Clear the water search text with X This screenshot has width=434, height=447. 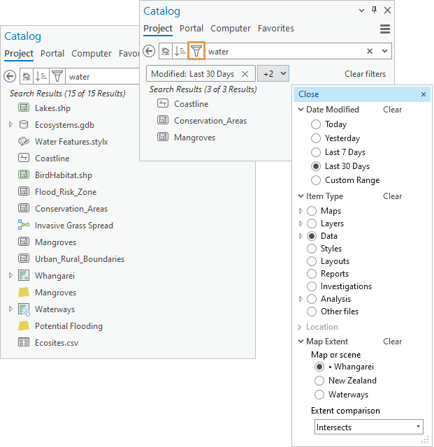tap(370, 51)
